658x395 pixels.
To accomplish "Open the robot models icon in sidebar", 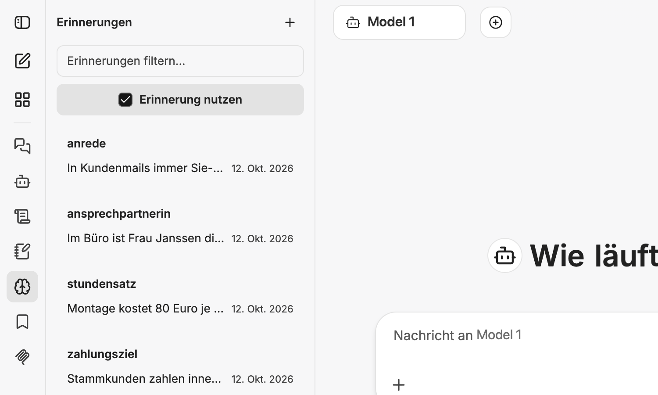I will pyautogui.click(x=22, y=181).
